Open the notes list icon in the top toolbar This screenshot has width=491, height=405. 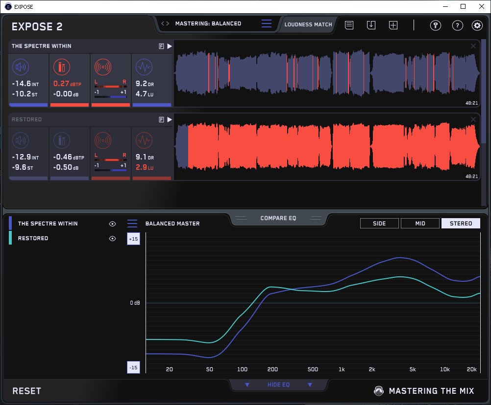349,25
